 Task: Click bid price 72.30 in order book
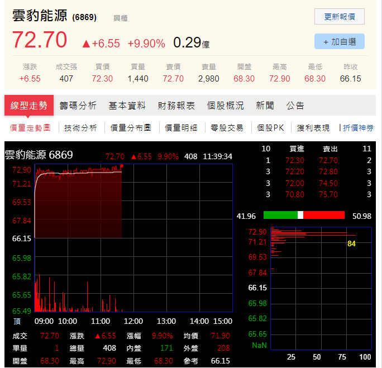[294, 160]
